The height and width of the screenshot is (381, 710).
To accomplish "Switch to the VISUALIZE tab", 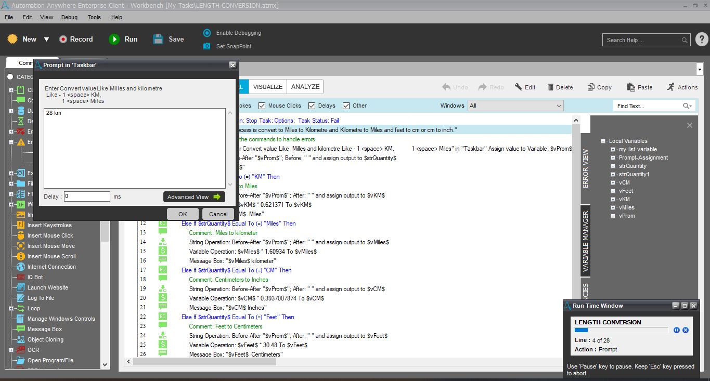I will 268,87.
